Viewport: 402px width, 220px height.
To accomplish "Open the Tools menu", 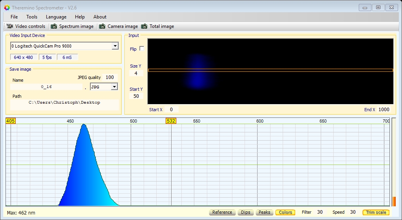I will pos(32,16).
